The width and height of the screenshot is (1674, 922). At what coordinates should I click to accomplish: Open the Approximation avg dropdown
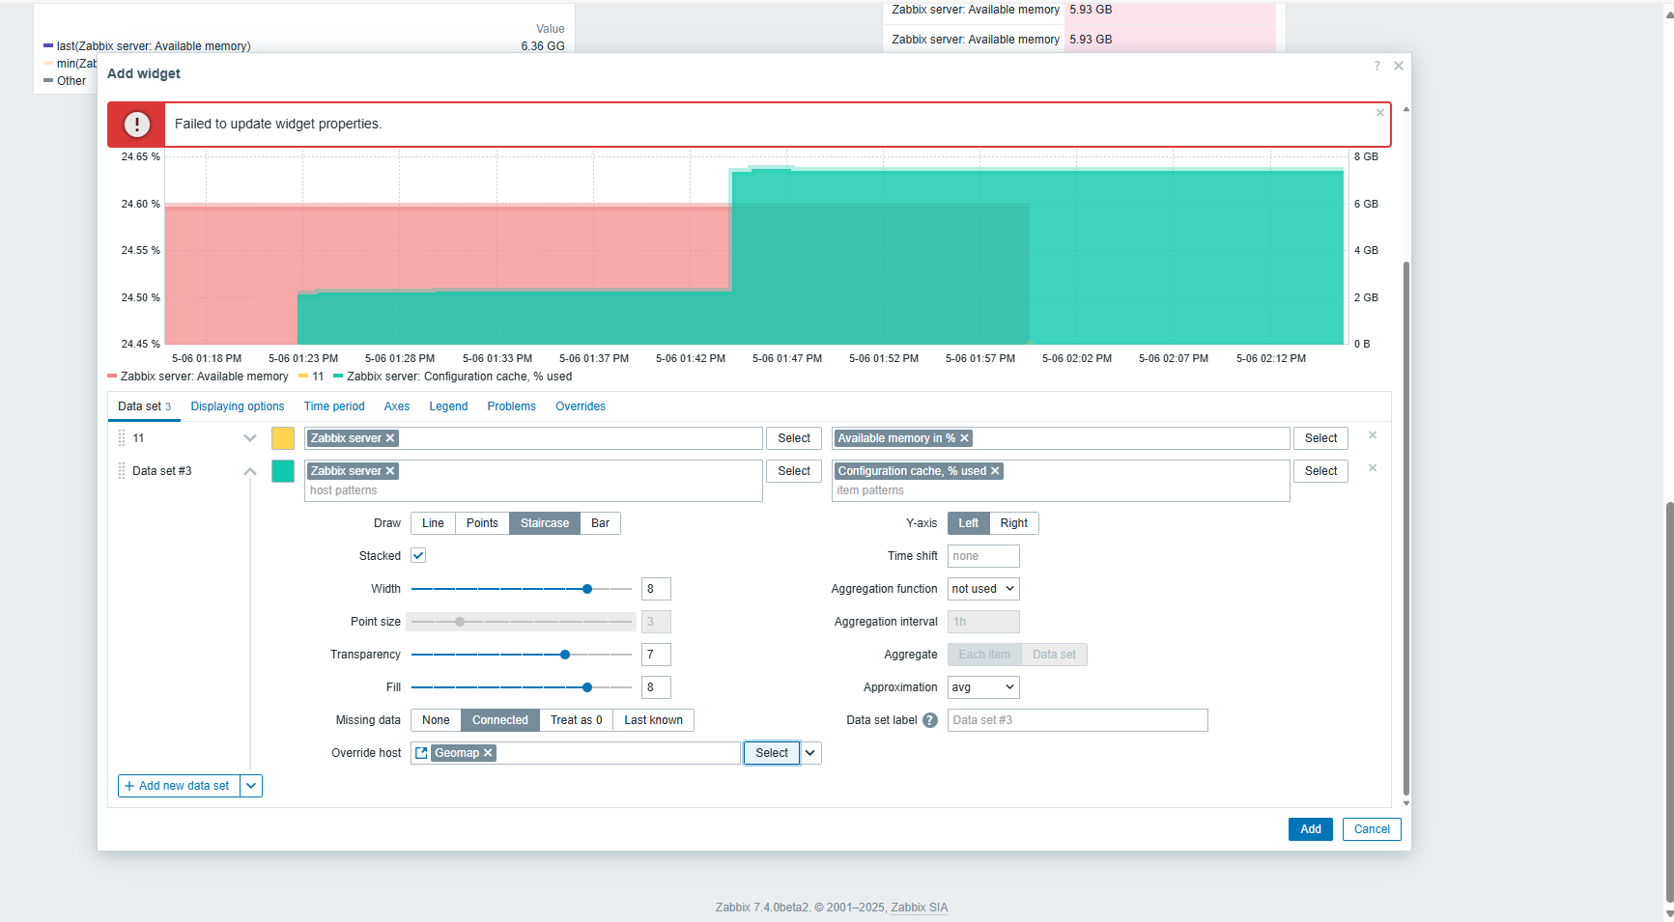coord(983,687)
